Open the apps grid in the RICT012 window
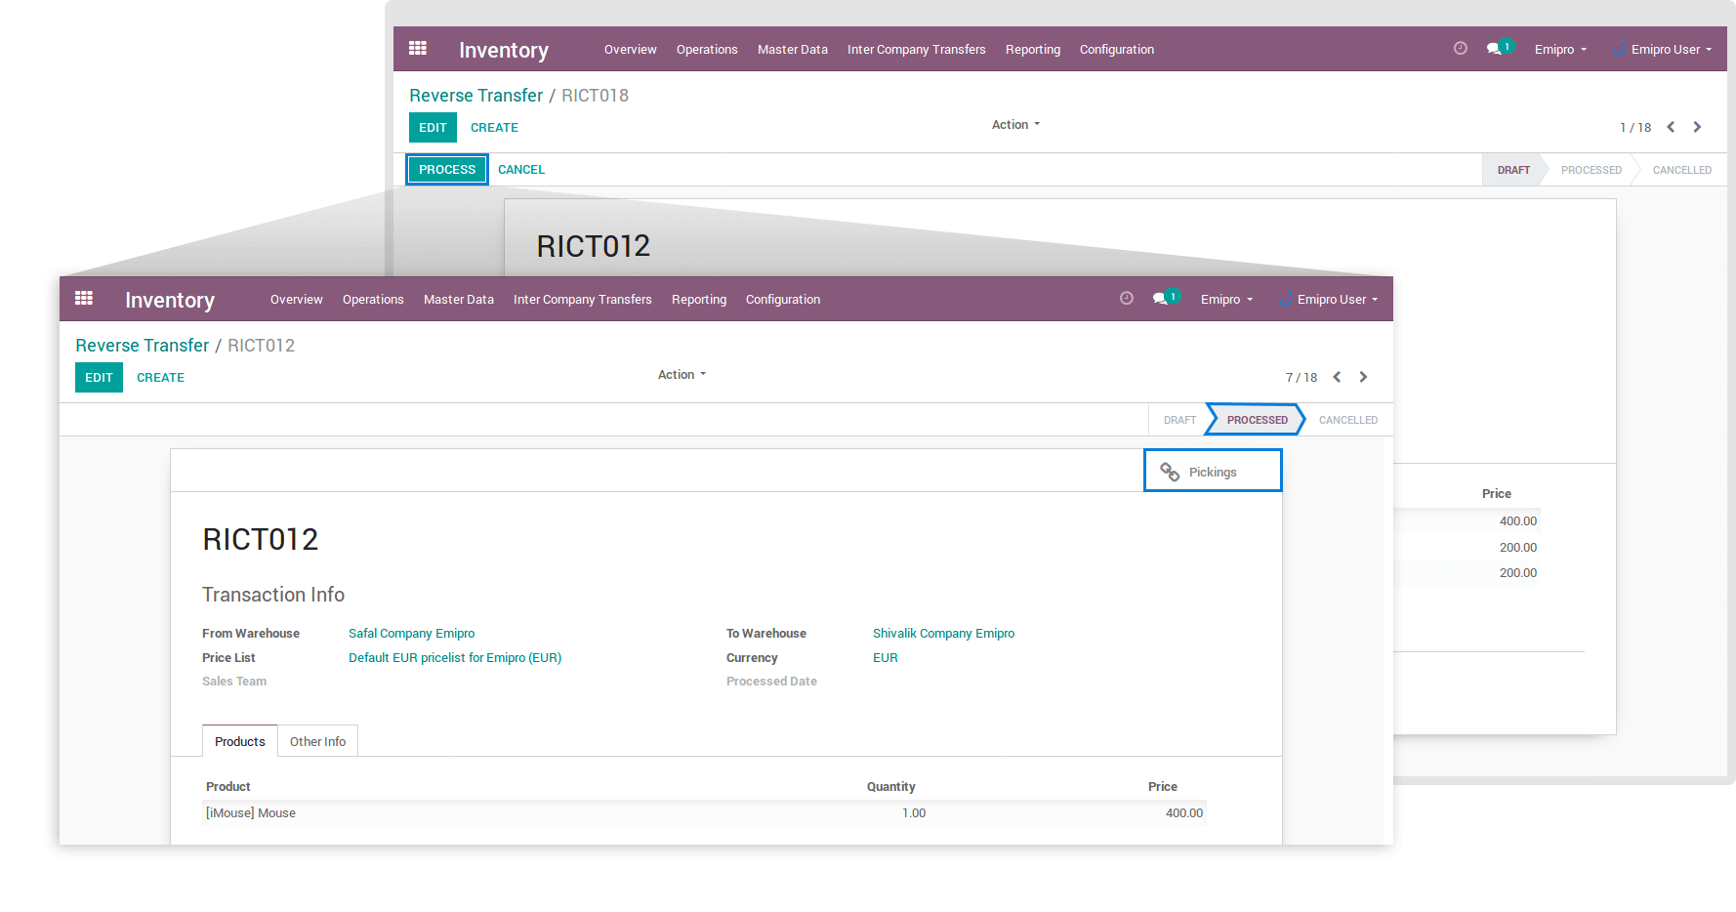The width and height of the screenshot is (1736, 912). click(84, 298)
